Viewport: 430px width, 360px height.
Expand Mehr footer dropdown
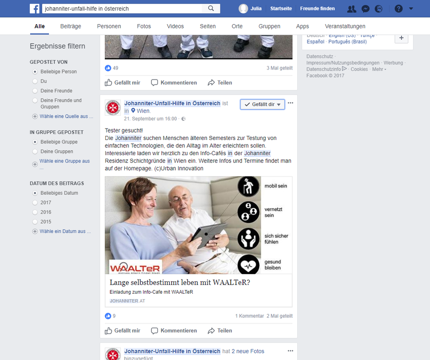pyautogui.click(x=379, y=70)
